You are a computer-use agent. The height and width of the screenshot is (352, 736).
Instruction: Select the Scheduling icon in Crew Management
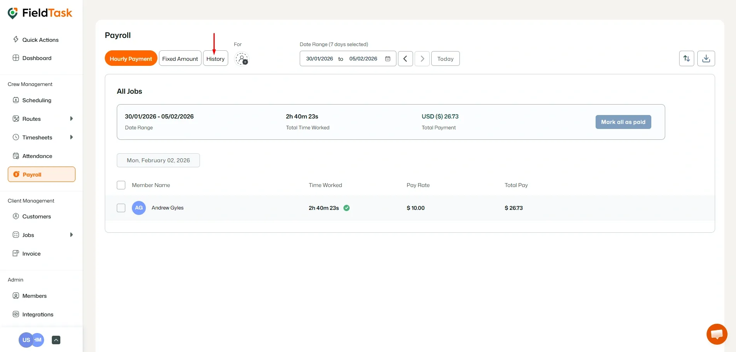(16, 100)
